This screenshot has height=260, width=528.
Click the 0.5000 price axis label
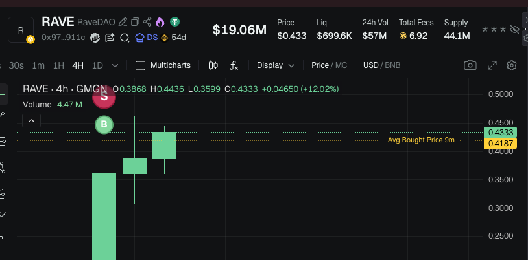pos(501,94)
